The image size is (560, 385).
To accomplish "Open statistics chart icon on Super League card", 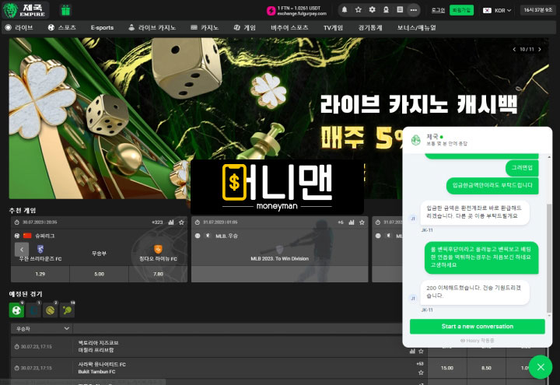I will click(x=171, y=222).
